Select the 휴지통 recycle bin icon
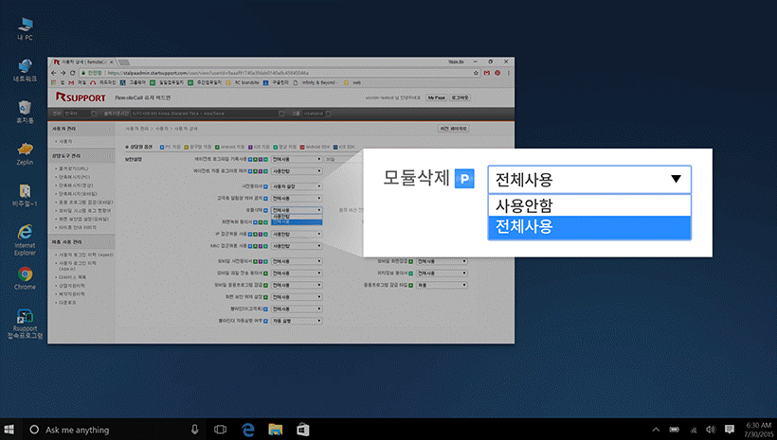777x440 pixels. coord(25,112)
